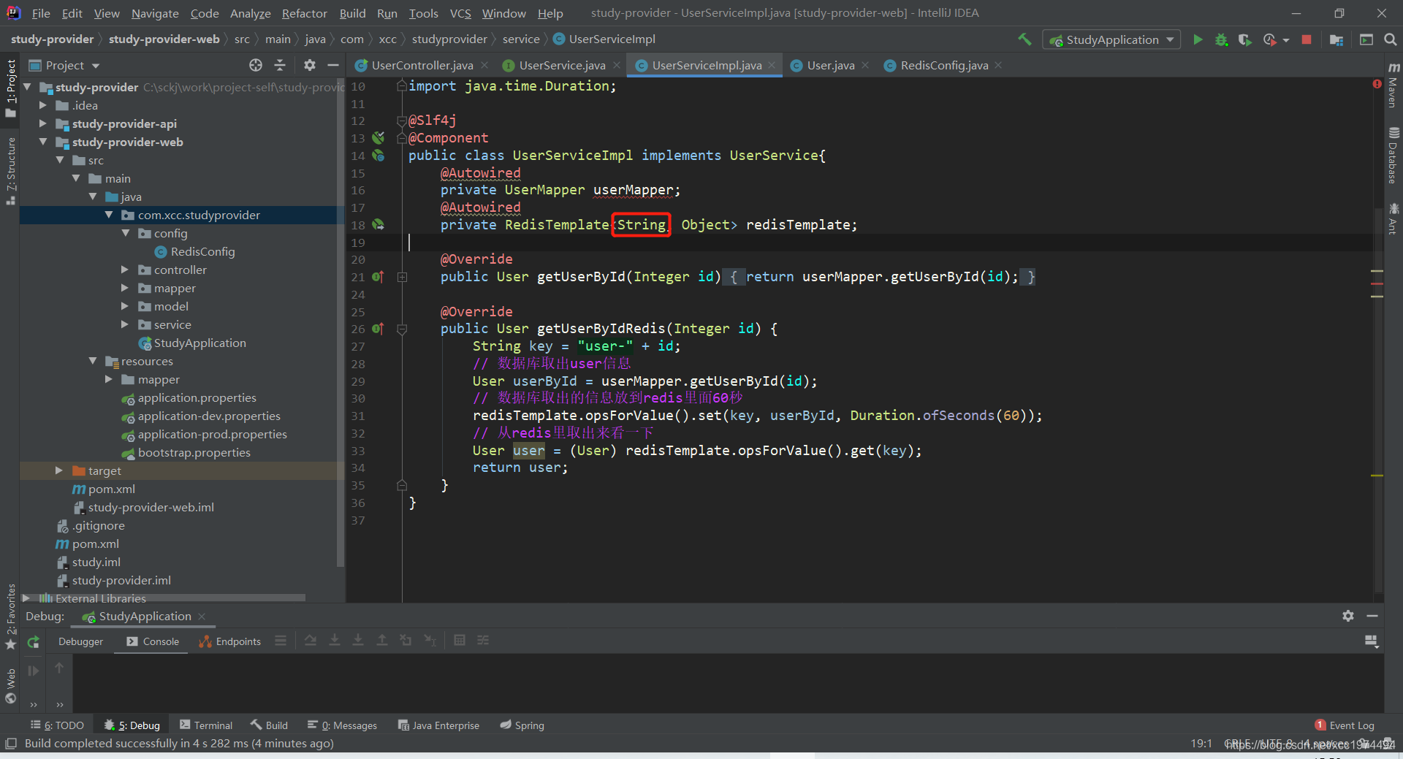Open the Spring tool window
Image resolution: width=1403 pixels, height=759 pixels.
522,725
